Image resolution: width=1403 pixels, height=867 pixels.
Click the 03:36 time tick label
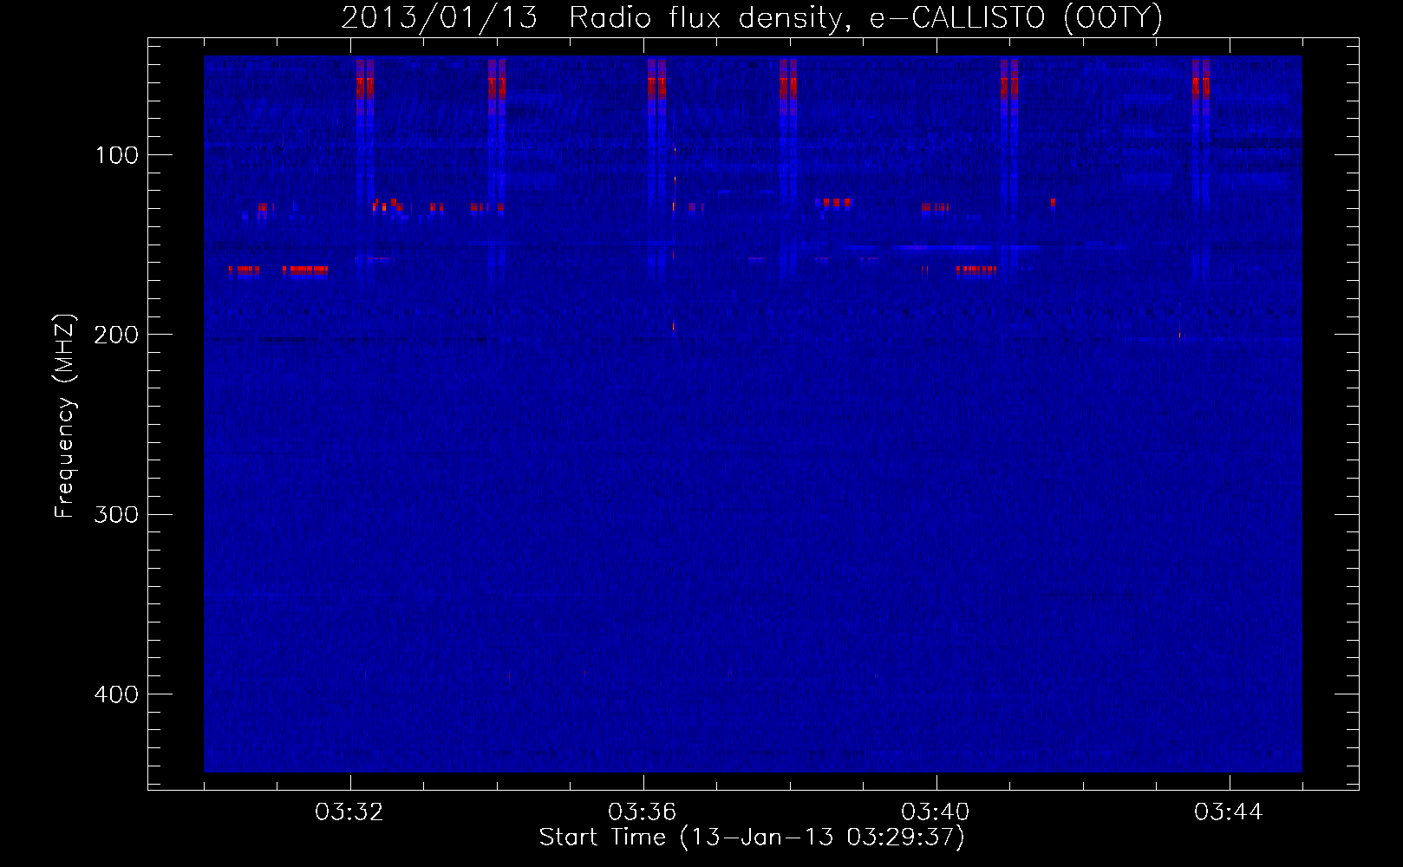tap(643, 812)
